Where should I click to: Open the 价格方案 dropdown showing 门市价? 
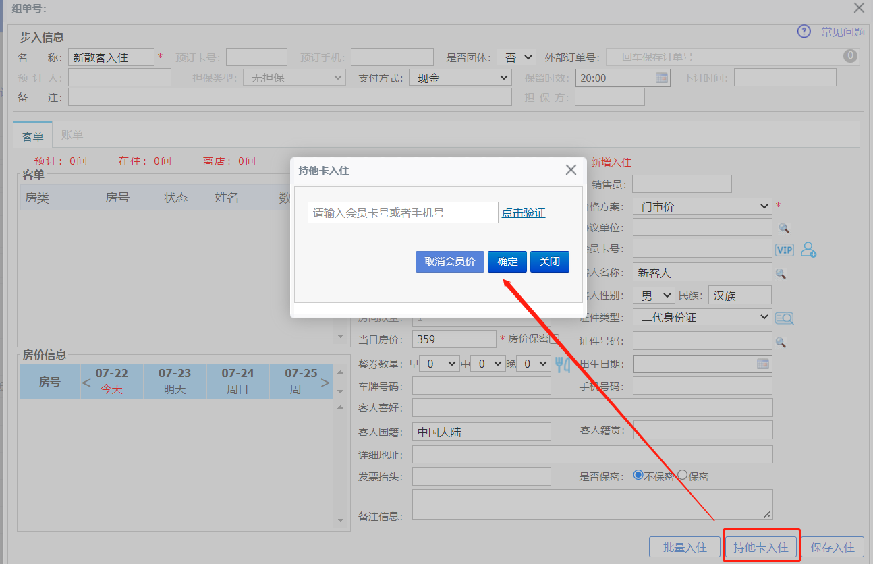702,206
